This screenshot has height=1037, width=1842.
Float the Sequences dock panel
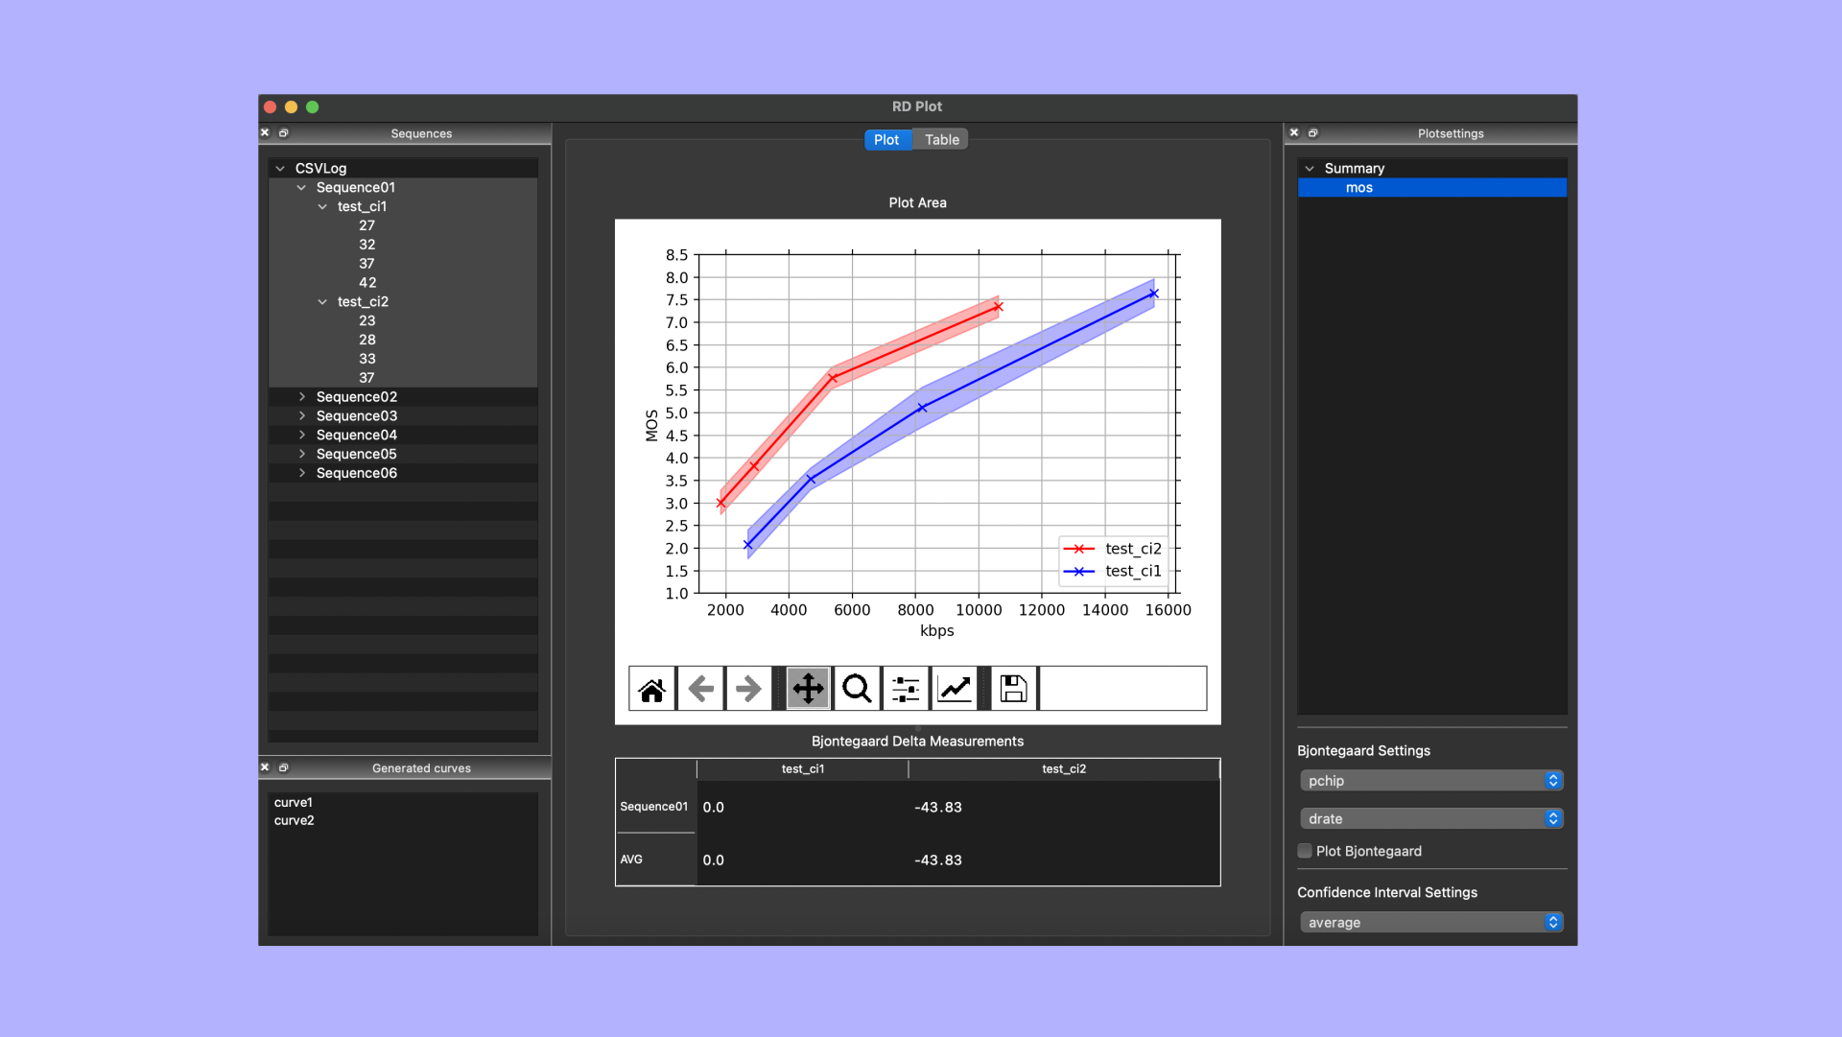click(x=284, y=132)
